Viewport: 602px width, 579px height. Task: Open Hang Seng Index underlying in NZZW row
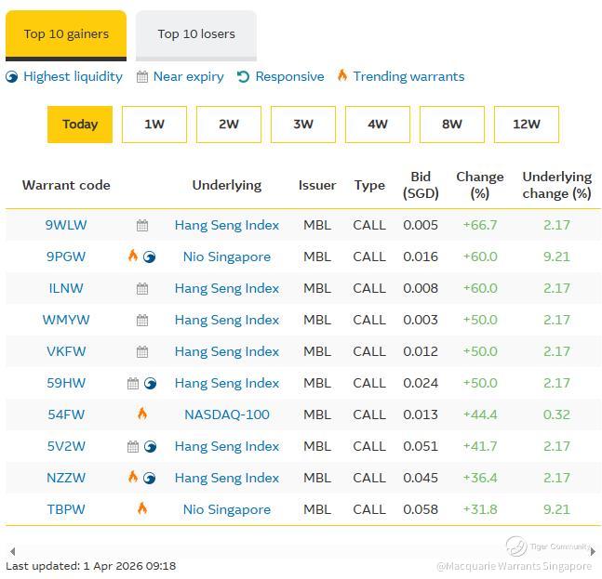pos(227,478)
